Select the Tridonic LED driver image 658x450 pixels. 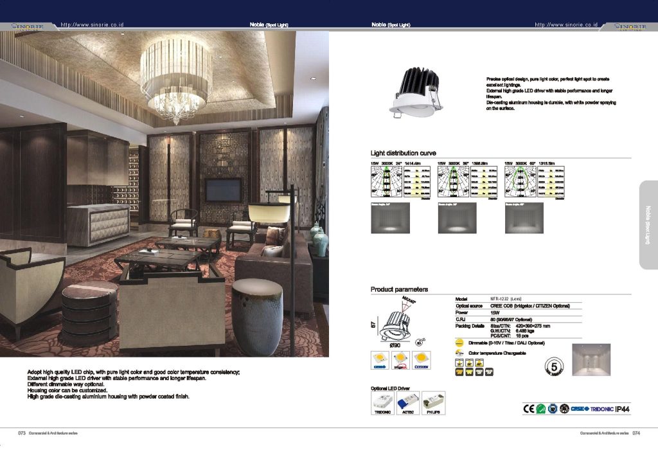[x=382, y=403]
